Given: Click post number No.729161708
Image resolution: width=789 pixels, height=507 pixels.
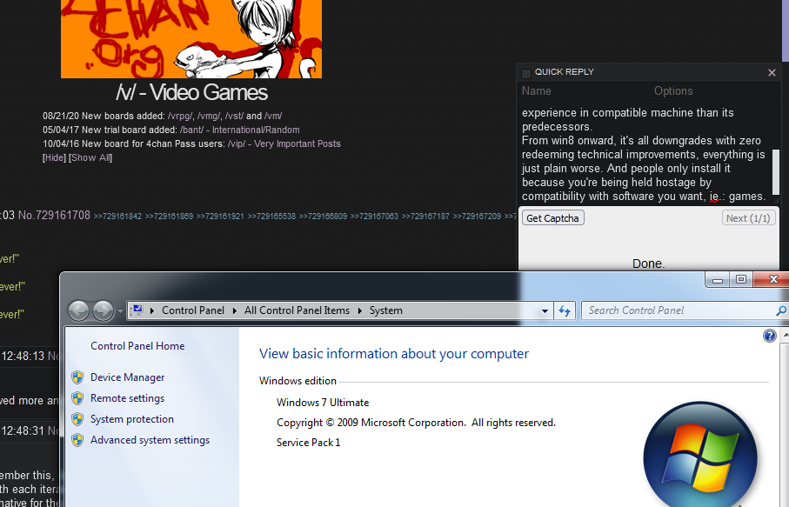Looking at the screenshot, I should point(54,216).
